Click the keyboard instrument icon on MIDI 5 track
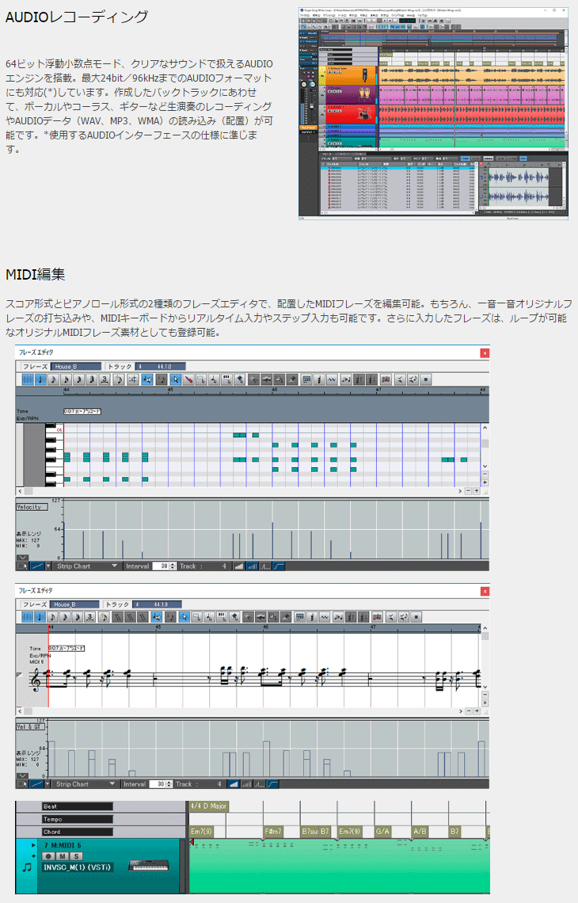This screenshot has height=903, width=578. tap(147, 866)
